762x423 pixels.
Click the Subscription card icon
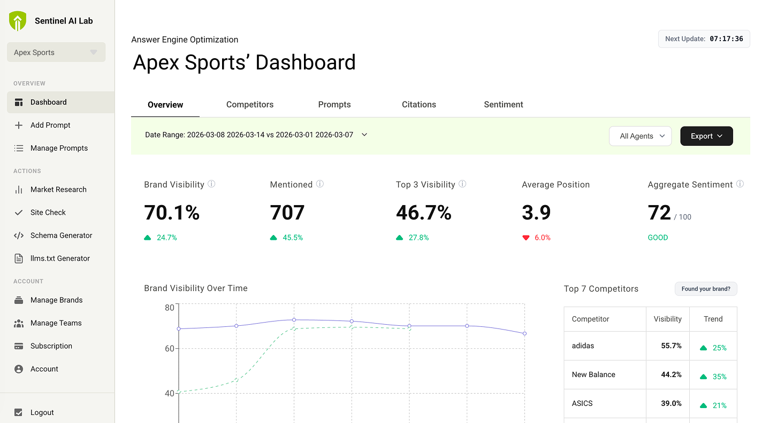[x=19, y=346]
